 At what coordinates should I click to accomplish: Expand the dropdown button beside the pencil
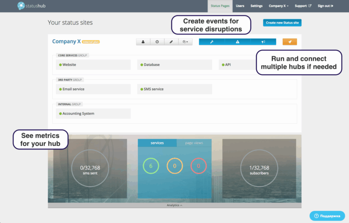tap(185, 42)
